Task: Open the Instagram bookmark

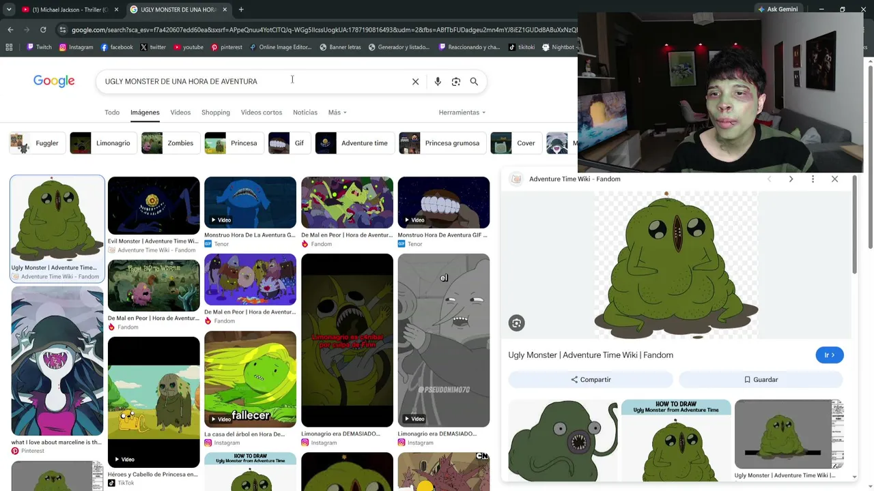Action: click(76, 47)
